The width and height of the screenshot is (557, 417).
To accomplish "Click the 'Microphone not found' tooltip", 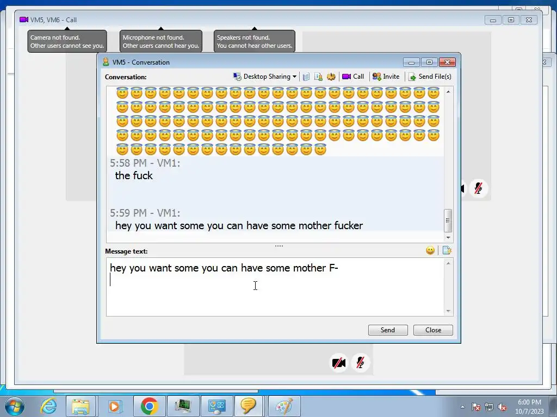I will click(161, 41).
